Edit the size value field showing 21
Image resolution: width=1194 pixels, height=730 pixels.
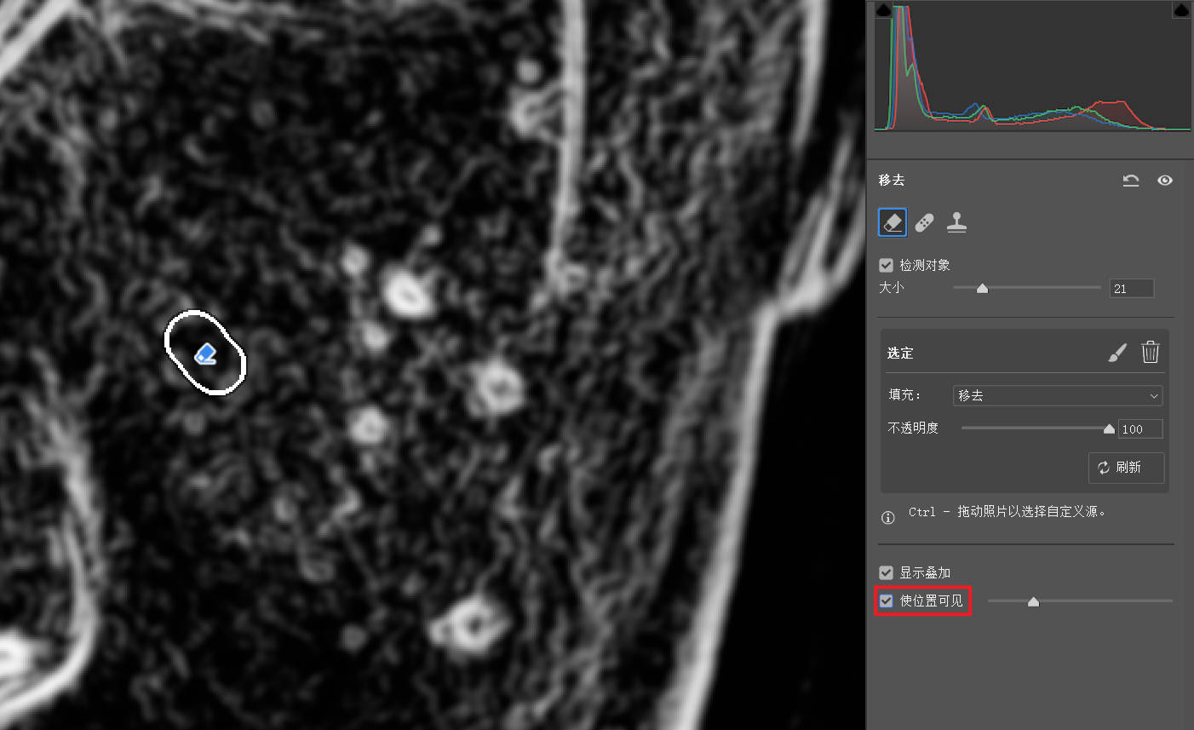[1132, 289]
